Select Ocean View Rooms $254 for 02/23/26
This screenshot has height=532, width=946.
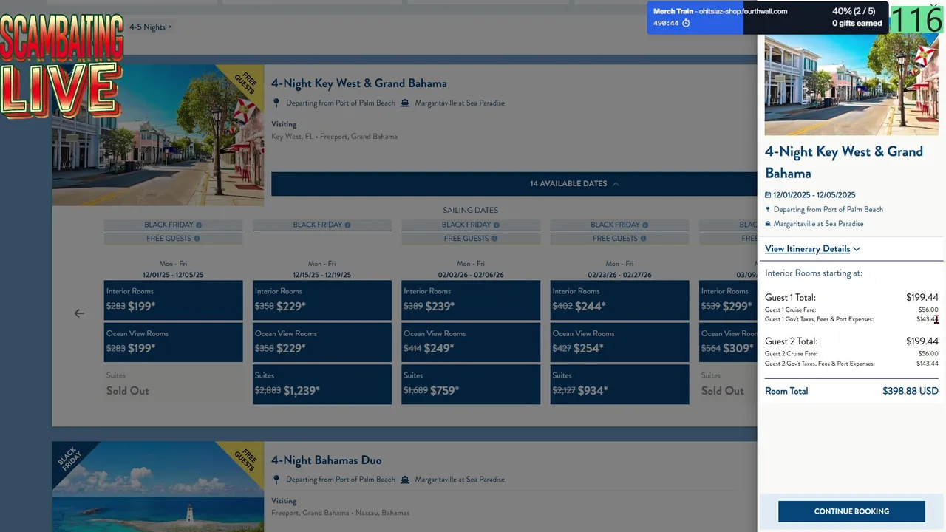619,342
